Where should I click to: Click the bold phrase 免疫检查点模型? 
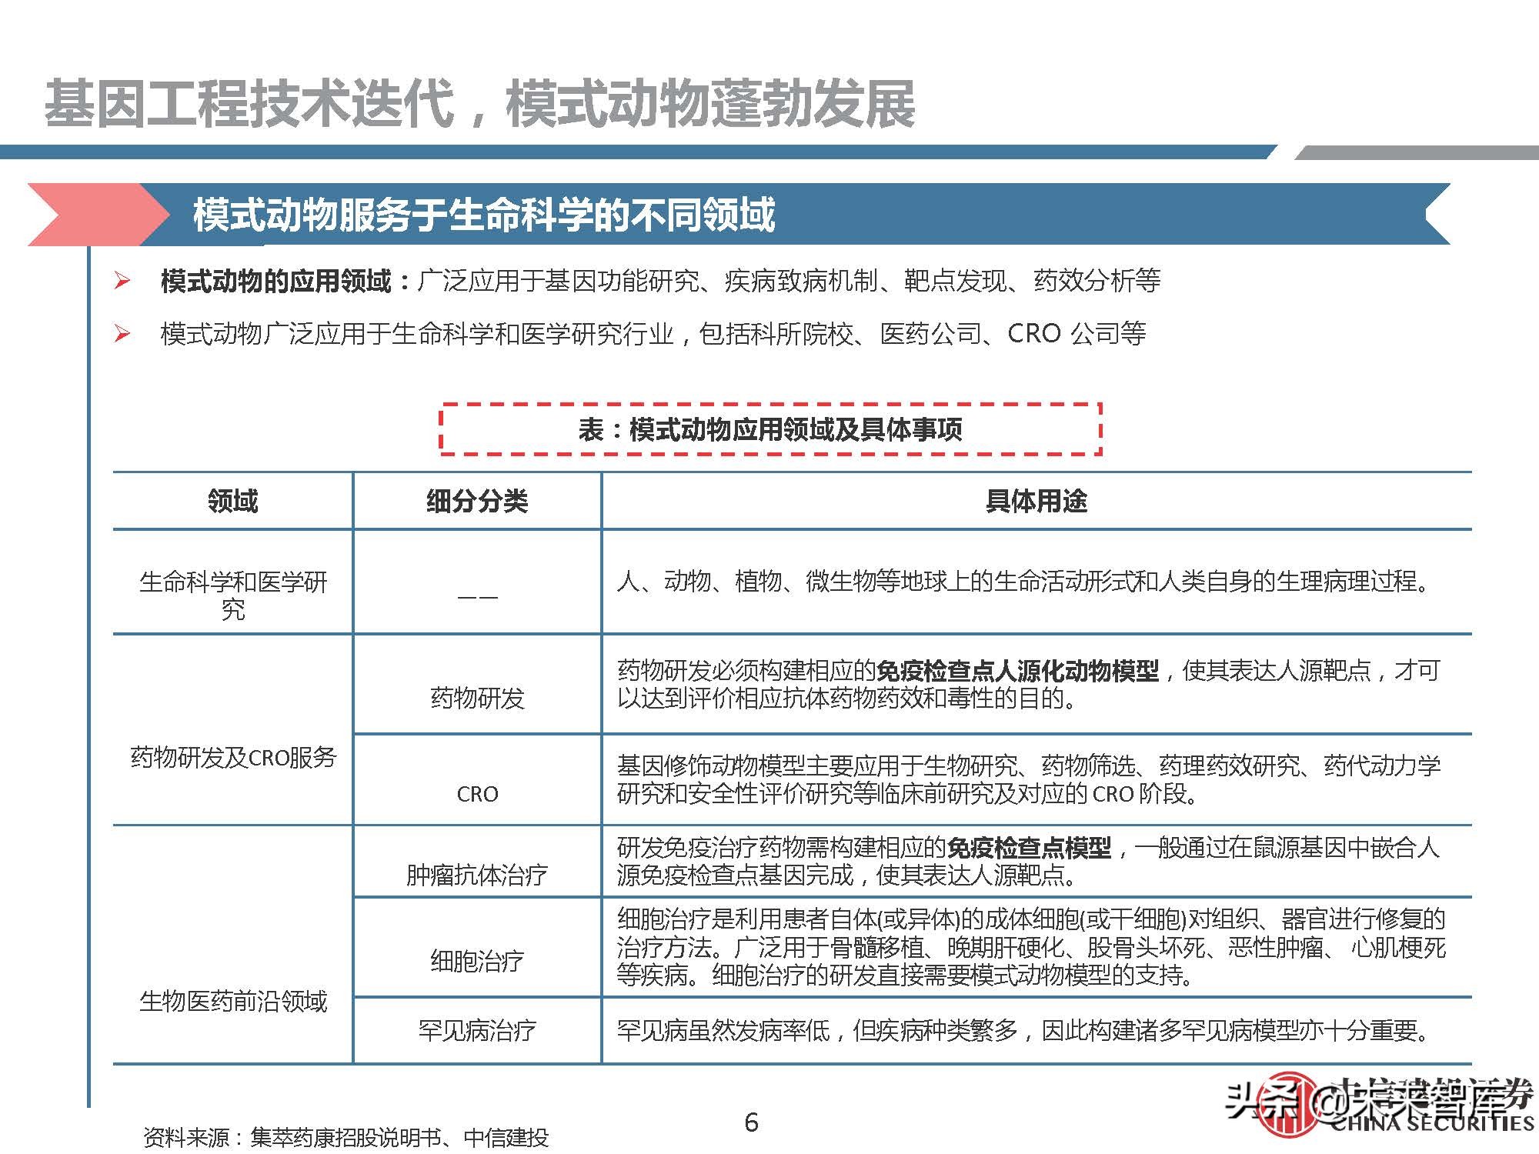coord(1029,848)
